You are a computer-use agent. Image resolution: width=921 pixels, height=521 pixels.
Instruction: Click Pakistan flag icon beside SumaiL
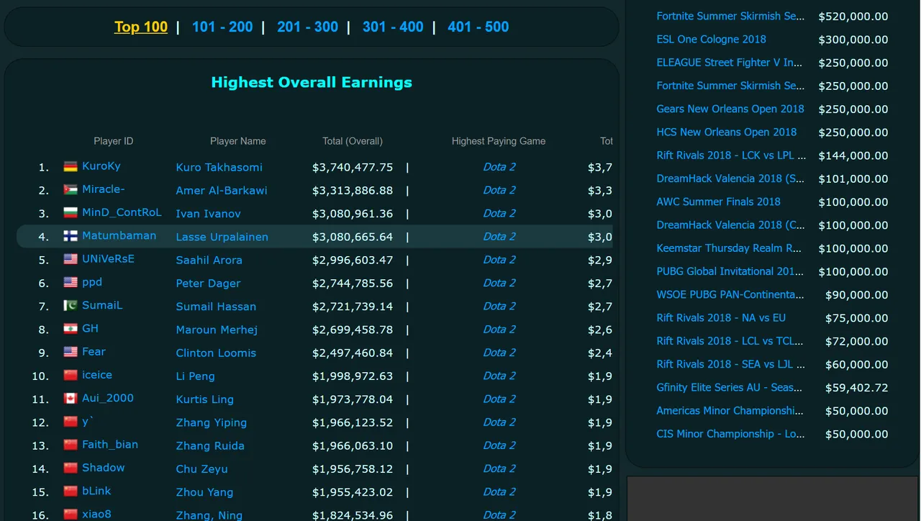pyautogui.click(x=71, y=306)
